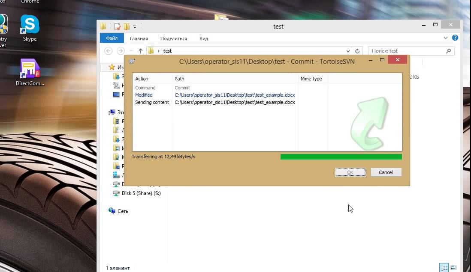Image resolution: width=471 pixels, height=272 pixels.
Task: Select the This PC computer icon in the sidebar
Action: pyautogui.click(x=112, y=112)
